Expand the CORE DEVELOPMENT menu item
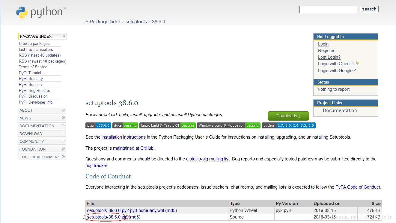The height and width of the screenshot is (223, 396). click(x=42, y=157)
